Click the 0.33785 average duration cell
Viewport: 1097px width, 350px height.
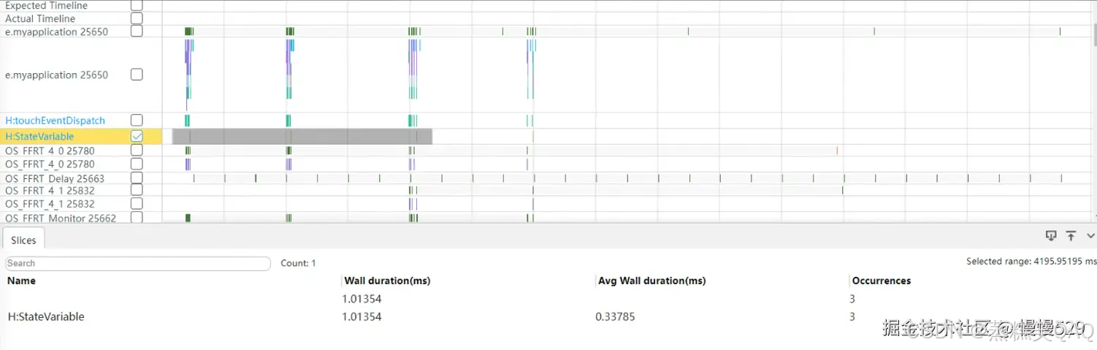(615, 317)
